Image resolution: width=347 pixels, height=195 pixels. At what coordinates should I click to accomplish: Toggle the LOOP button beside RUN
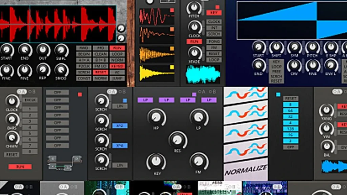[117, 55]
